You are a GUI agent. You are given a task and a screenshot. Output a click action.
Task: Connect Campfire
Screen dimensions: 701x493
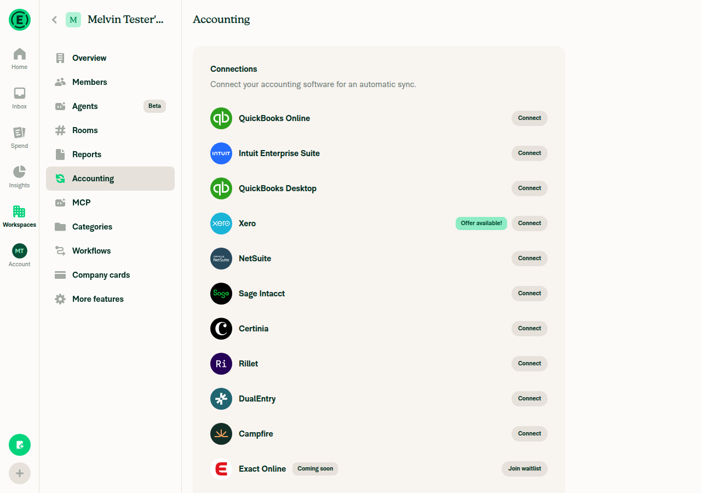(x=530, y=434)
